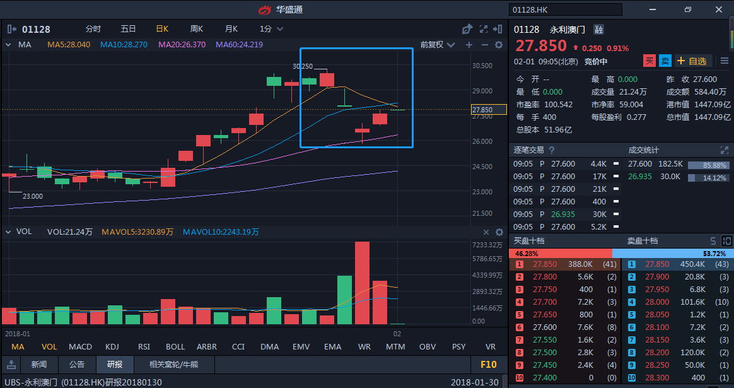
Task: Open the 新闻 news tab
Action: click(39, 365)
